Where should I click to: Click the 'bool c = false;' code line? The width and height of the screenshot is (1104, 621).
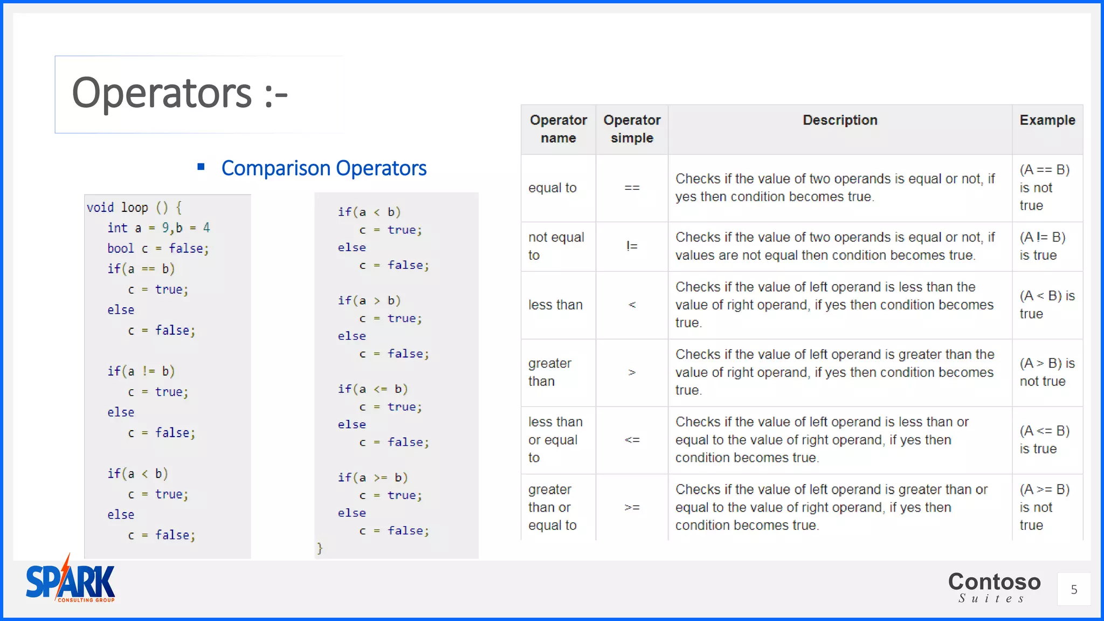157,249
